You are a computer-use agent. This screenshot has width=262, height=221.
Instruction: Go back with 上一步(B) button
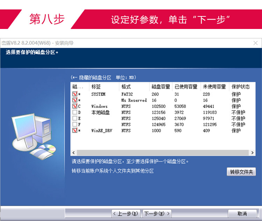pyautogui.click(x=126, y=214)
